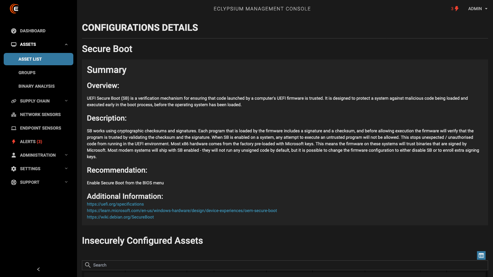Click the red alert notification icon in header
Screen dimensions: 493x277
point(456,9)
